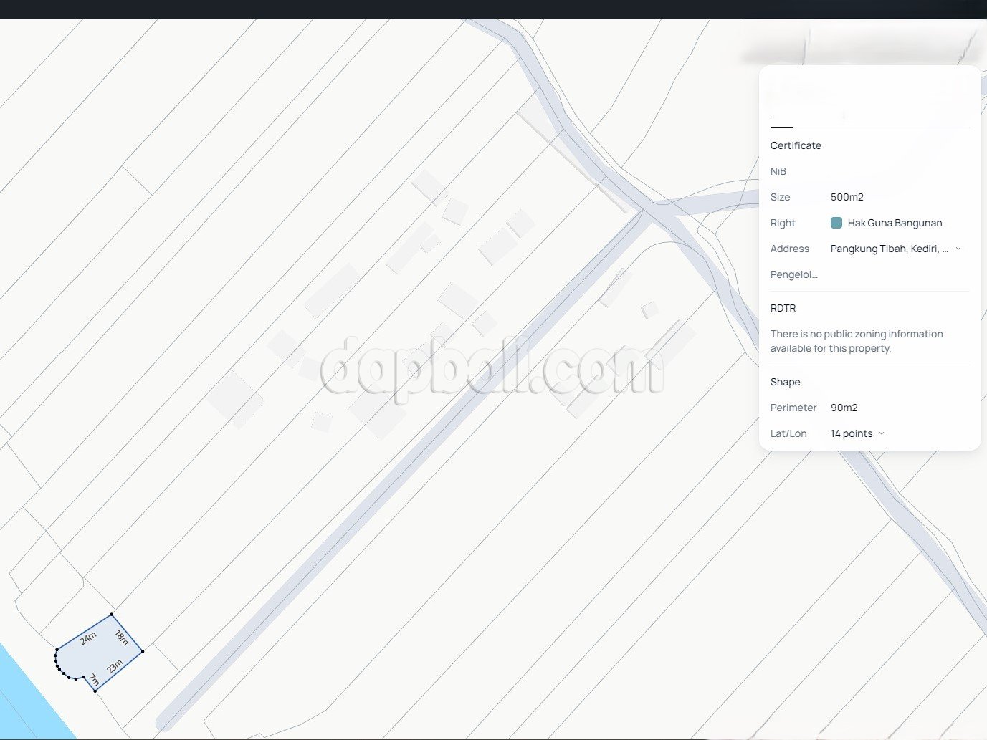The image size is (987, 740).
Task: Click the Pengelol... truncated field label
Action: click(x=793, y=274)
